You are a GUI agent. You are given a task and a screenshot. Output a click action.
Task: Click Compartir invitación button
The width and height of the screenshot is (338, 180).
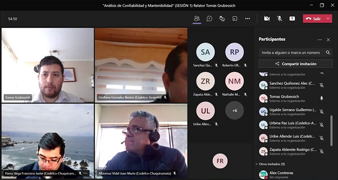295,64
